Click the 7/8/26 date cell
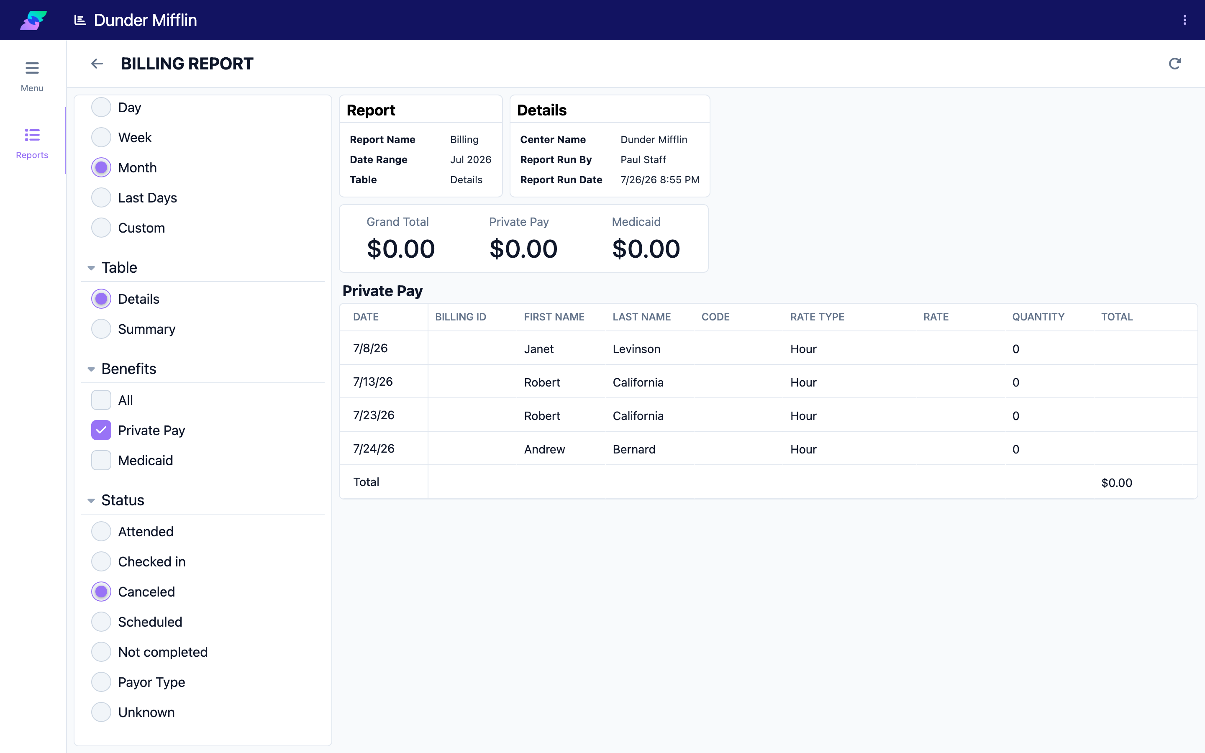Screen dimensions: 1205x753 pyautogui.click(x=370, y=348)
